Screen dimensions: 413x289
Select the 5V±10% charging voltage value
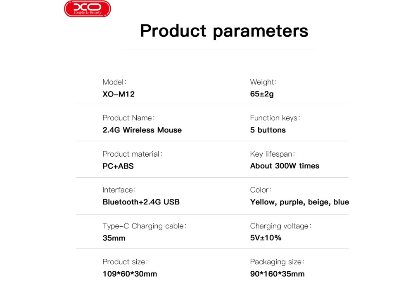pos(266,238)
